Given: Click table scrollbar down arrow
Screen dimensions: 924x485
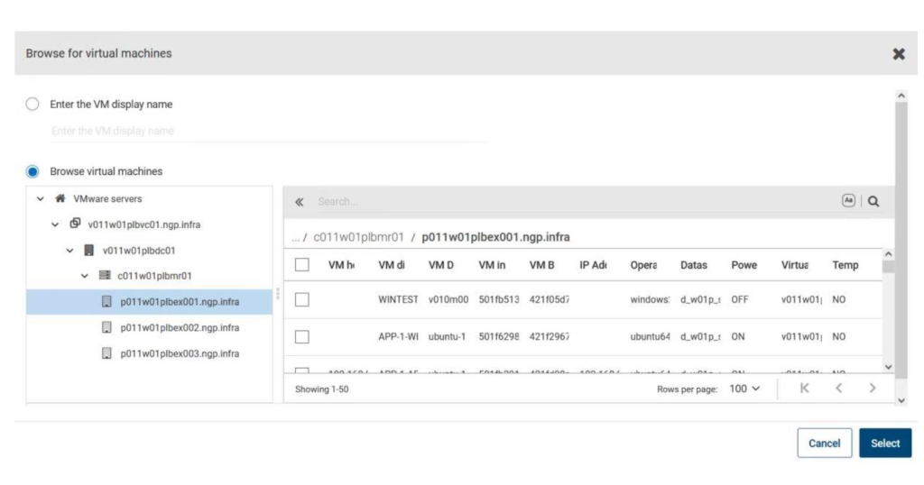Looking at the screenshot, I should coord(888,367).
